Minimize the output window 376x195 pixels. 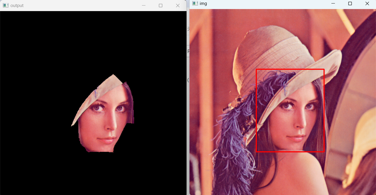(143, 6)
